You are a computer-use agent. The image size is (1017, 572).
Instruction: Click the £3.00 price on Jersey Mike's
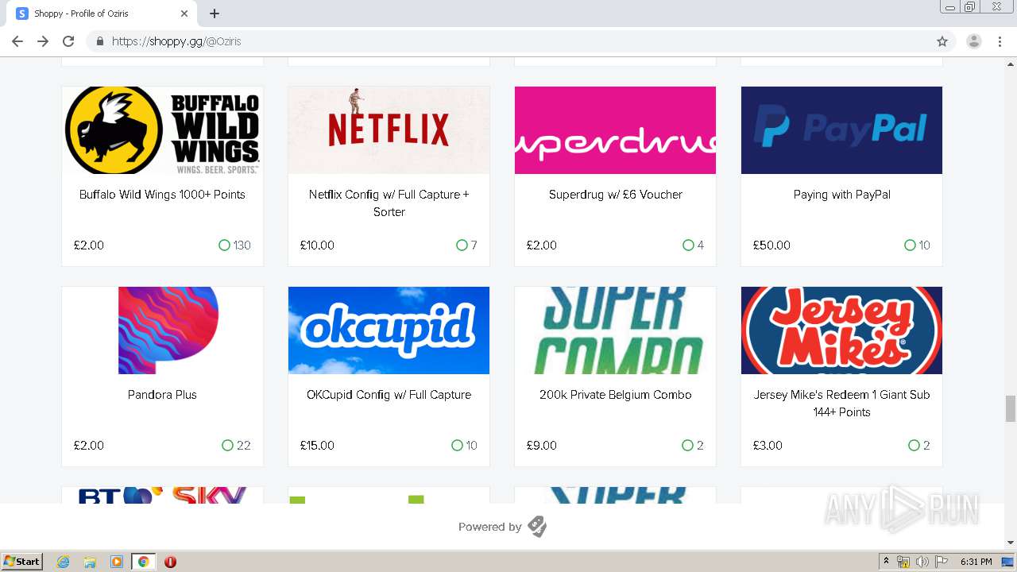click(768, 446)
